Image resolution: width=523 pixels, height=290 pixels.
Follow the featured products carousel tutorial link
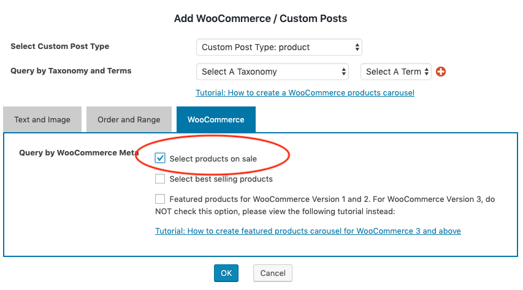[308, 231]
